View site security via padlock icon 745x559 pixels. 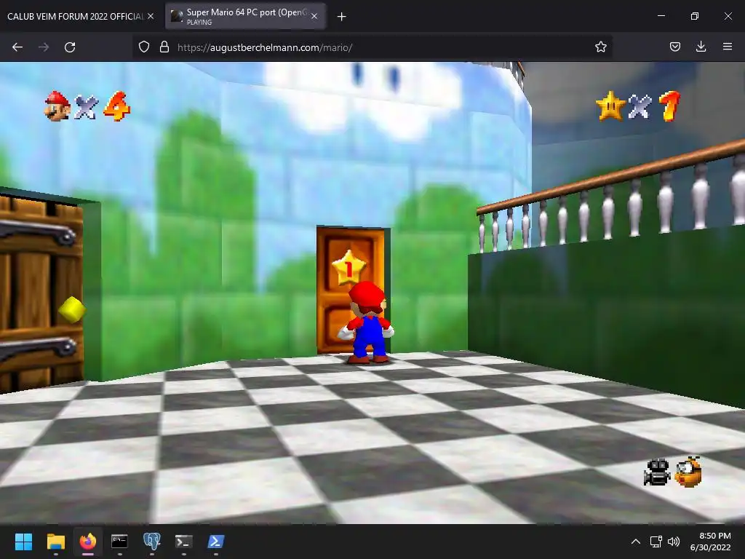(x=164, y=47)
